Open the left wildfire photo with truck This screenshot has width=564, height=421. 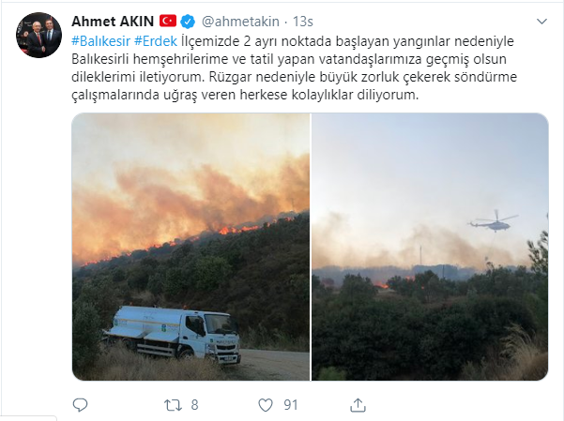click(191, 247)
